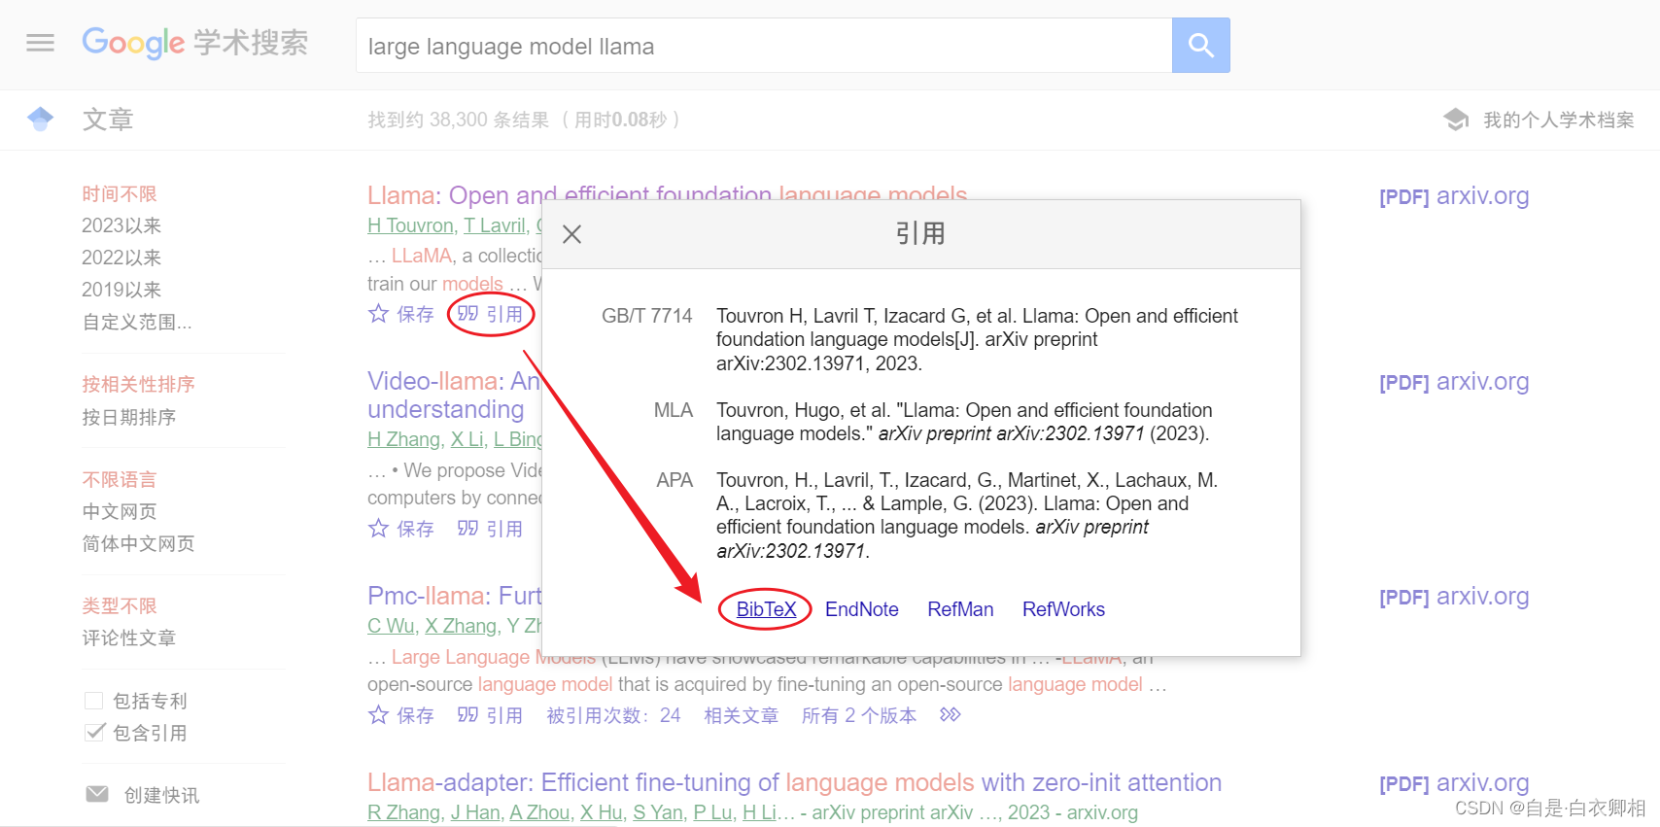The height and width of the screenshot is (827, 1660).
Task: Click author P Lu link
Action: click(712, 812)
